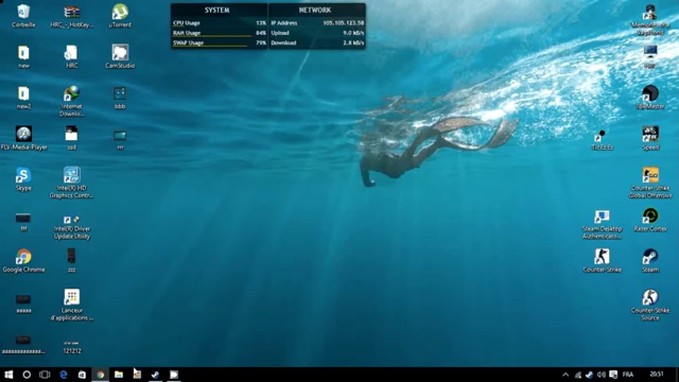Open the clock showing 20:51

656,375
